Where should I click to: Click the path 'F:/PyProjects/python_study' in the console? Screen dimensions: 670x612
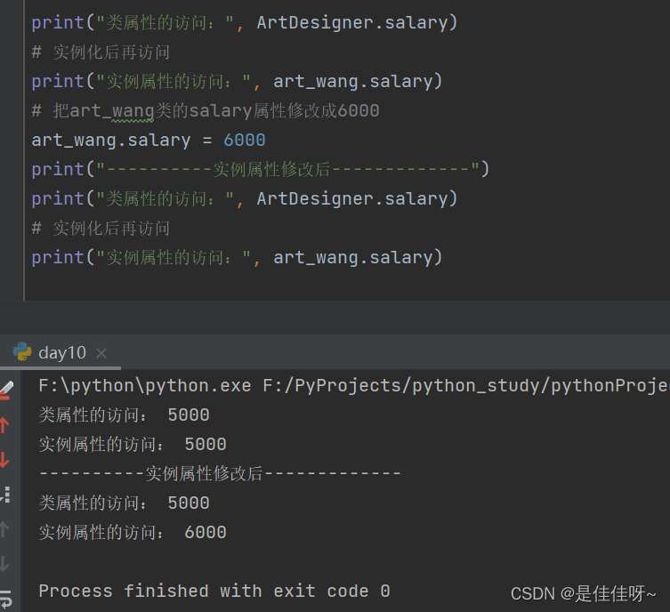pos(401,386)
